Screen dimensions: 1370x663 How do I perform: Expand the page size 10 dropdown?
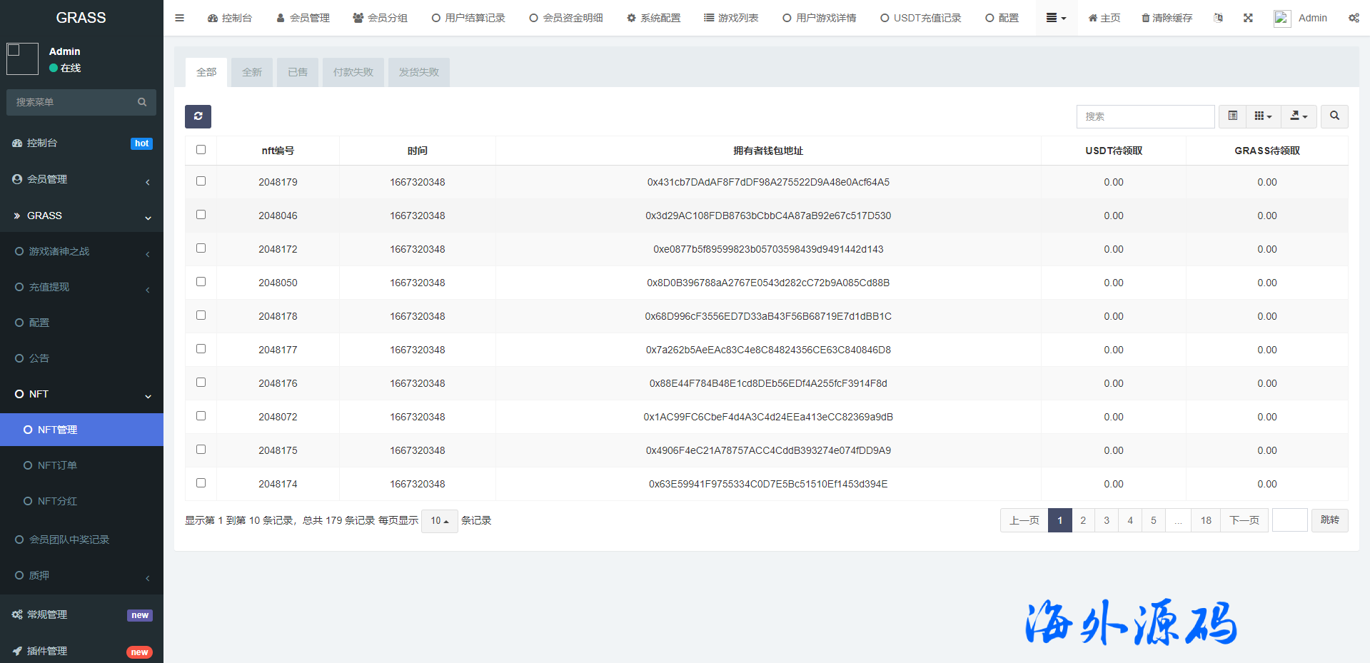439,521
